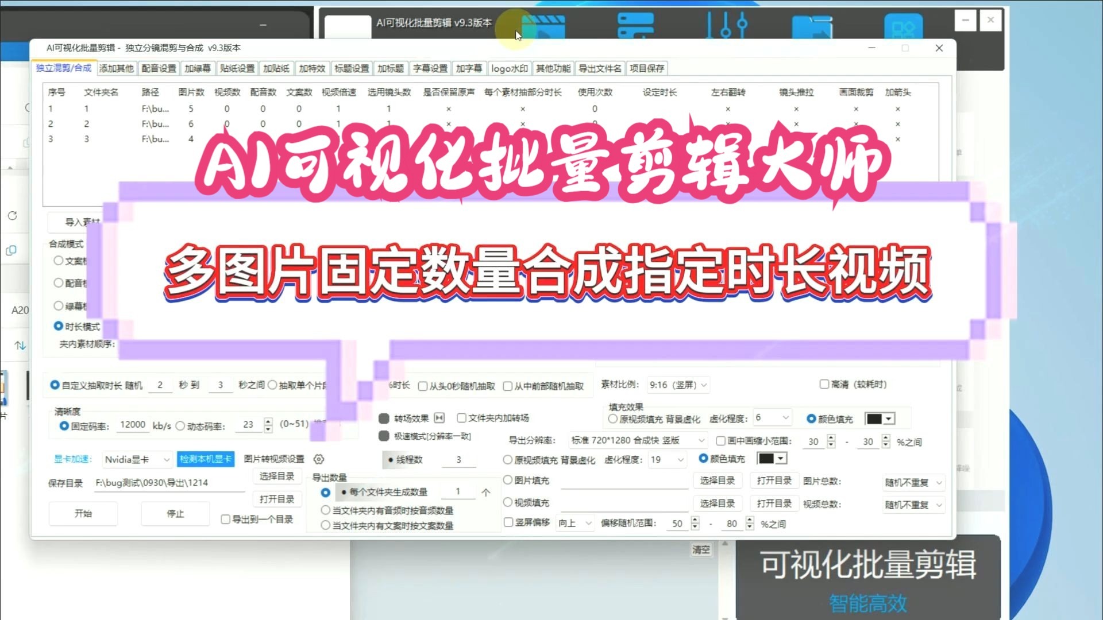Open the sliders adjustment icon in background window
The image size is (1103, 620).
[x=727, y=26]
